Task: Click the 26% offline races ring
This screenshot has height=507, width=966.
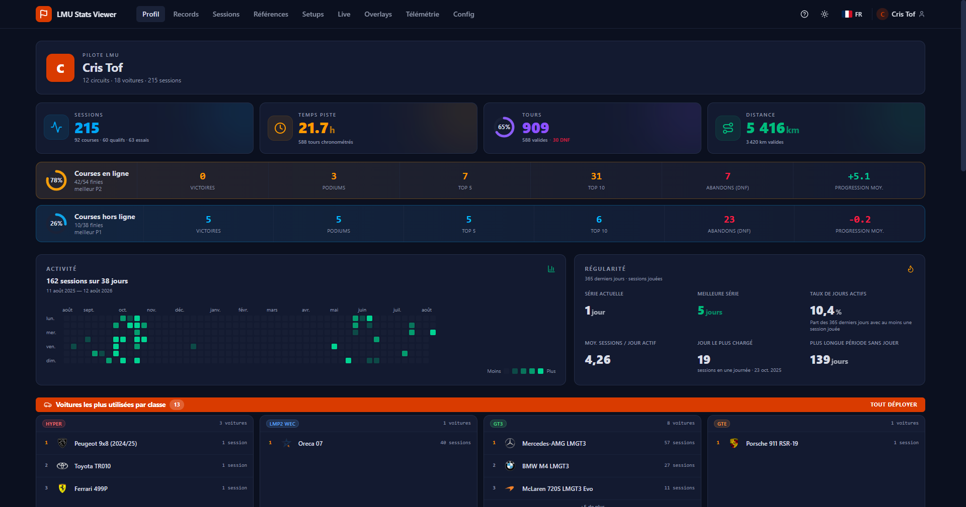Action: [x=56, y=224]
